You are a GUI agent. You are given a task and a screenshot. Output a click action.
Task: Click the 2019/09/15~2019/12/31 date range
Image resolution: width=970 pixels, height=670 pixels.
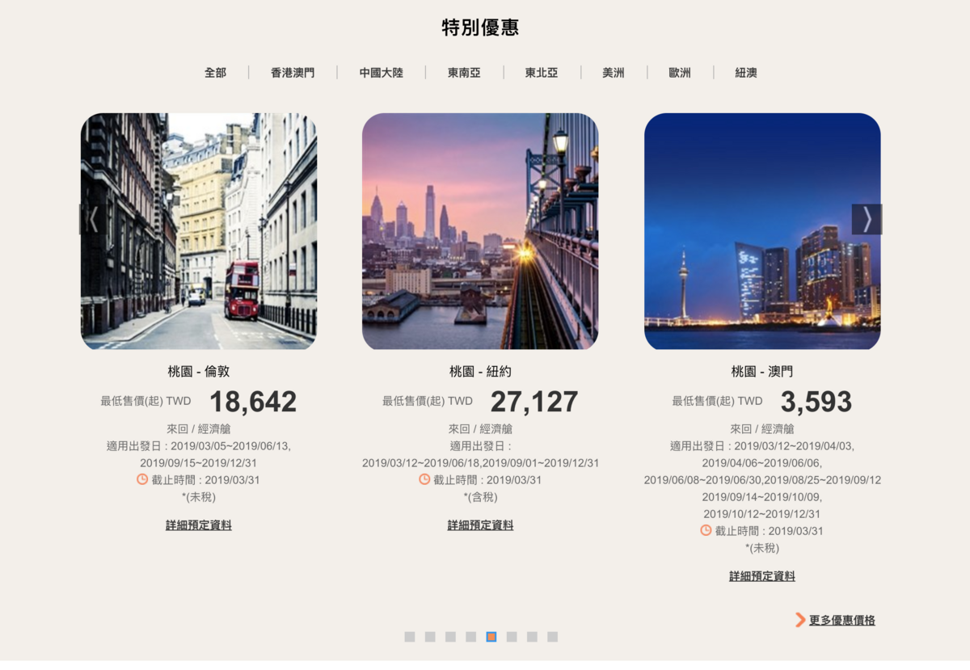pyautogui.click(x=199, y=463)
